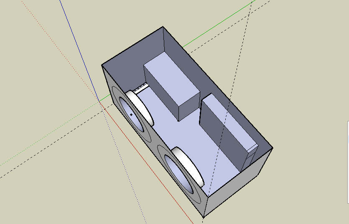The image size is (349, 224).
Task: Click the solid blue axis line
Action: click(x=79, y=50)
